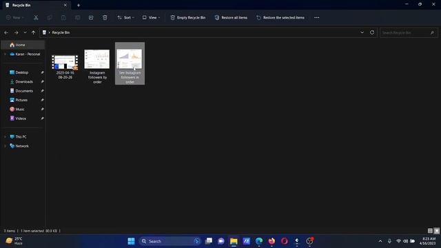Image resolution: width=441 pixels, height=248 pixels.
Task: Click the Copy icon in toolbar
Action: click(50, 17)
